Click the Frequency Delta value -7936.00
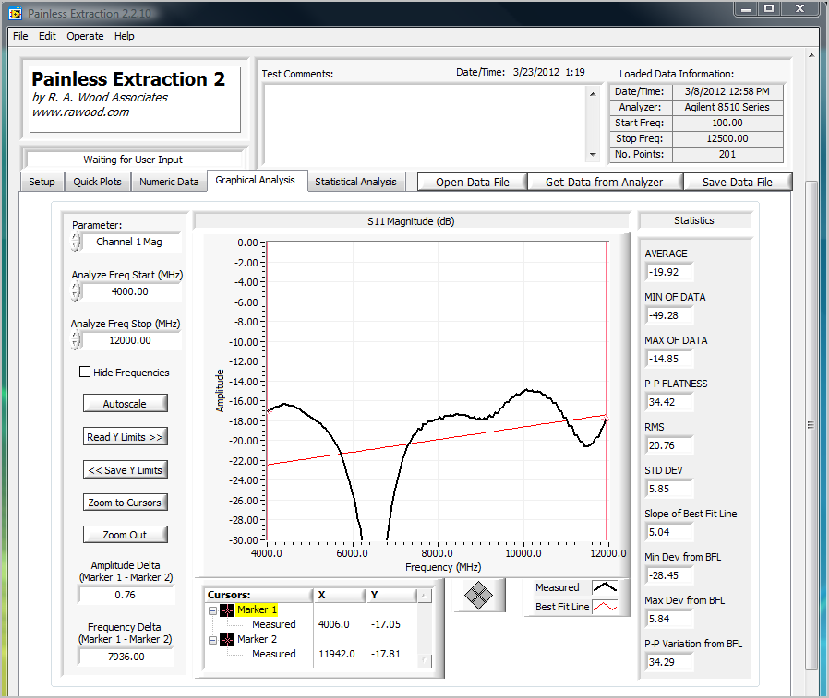Viewport: 829px width, 698px height. click(126, 657)
